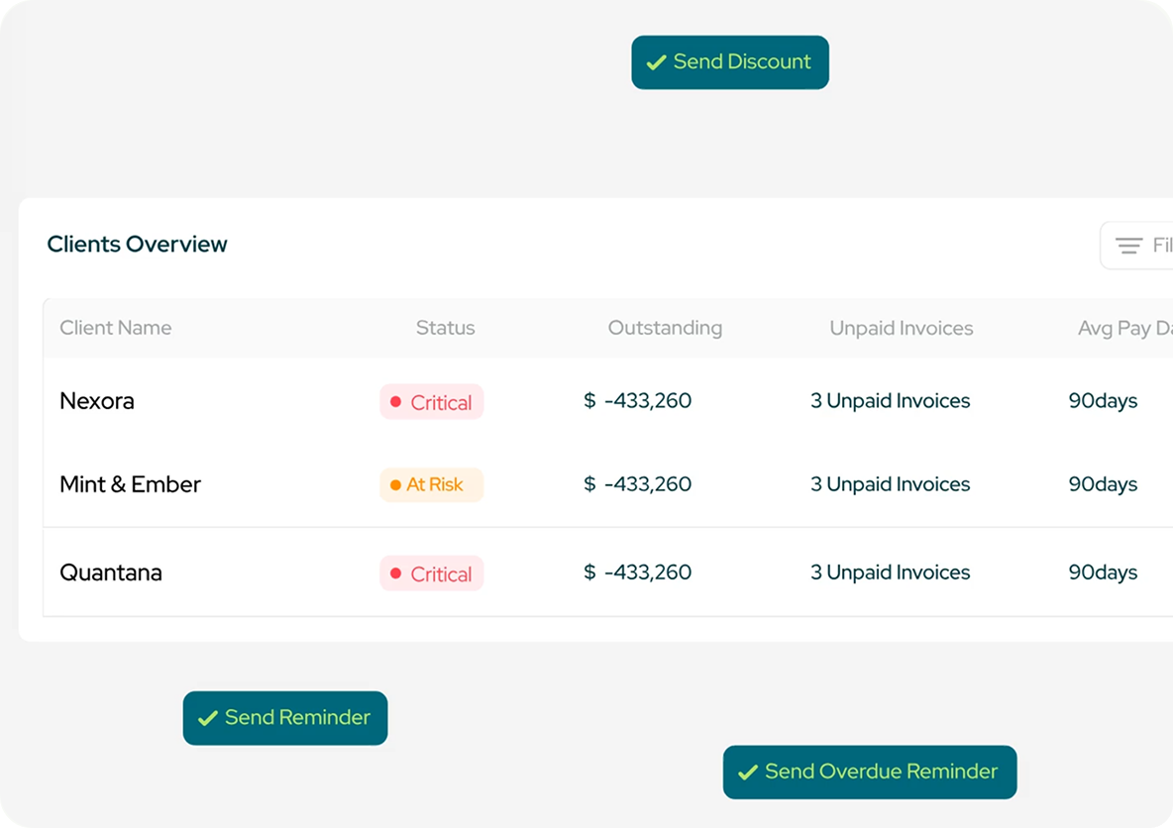This screenshot has height=828, width=1173.
Task: Sort by Client Name column header
Action: click(x=115, y=328)
